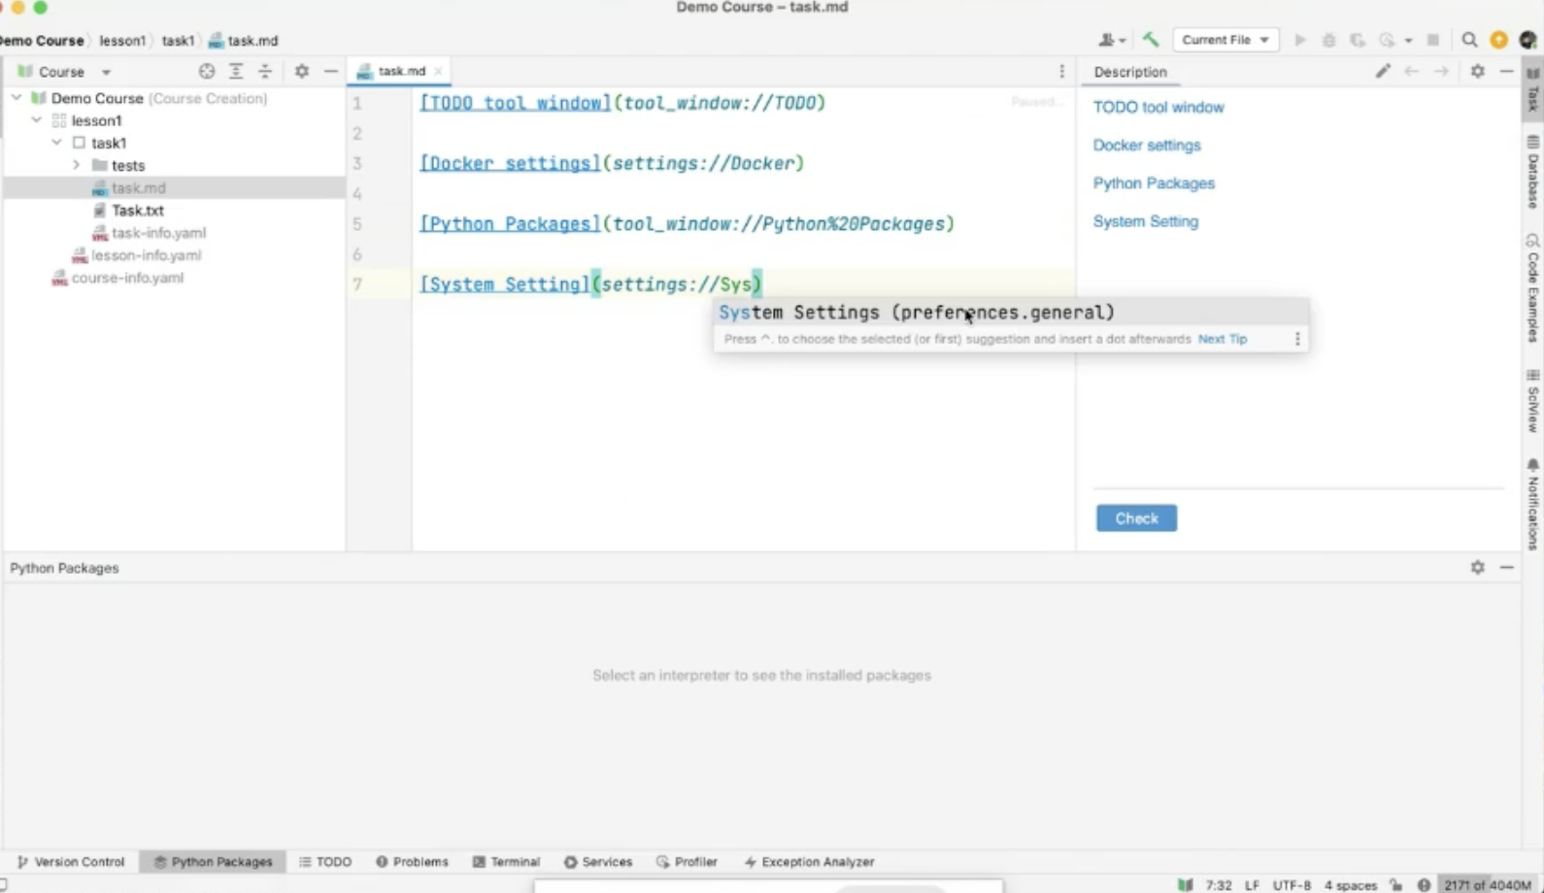
Task: Start debugging with the bug icon
Action: (x=1329, y=40)
